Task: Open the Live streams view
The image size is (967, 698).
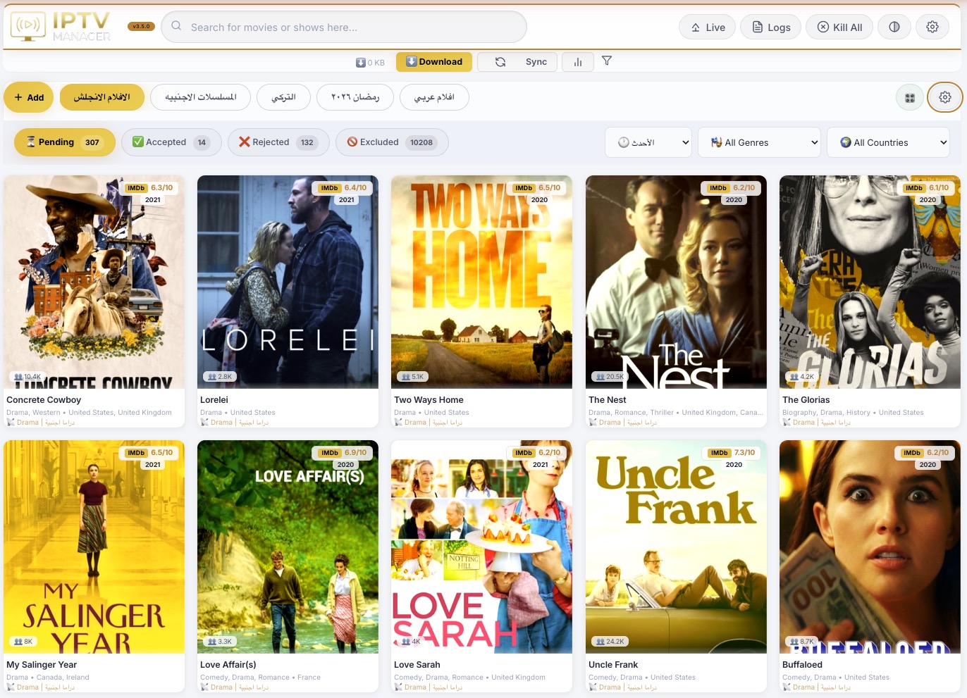Action: (708, 27)
